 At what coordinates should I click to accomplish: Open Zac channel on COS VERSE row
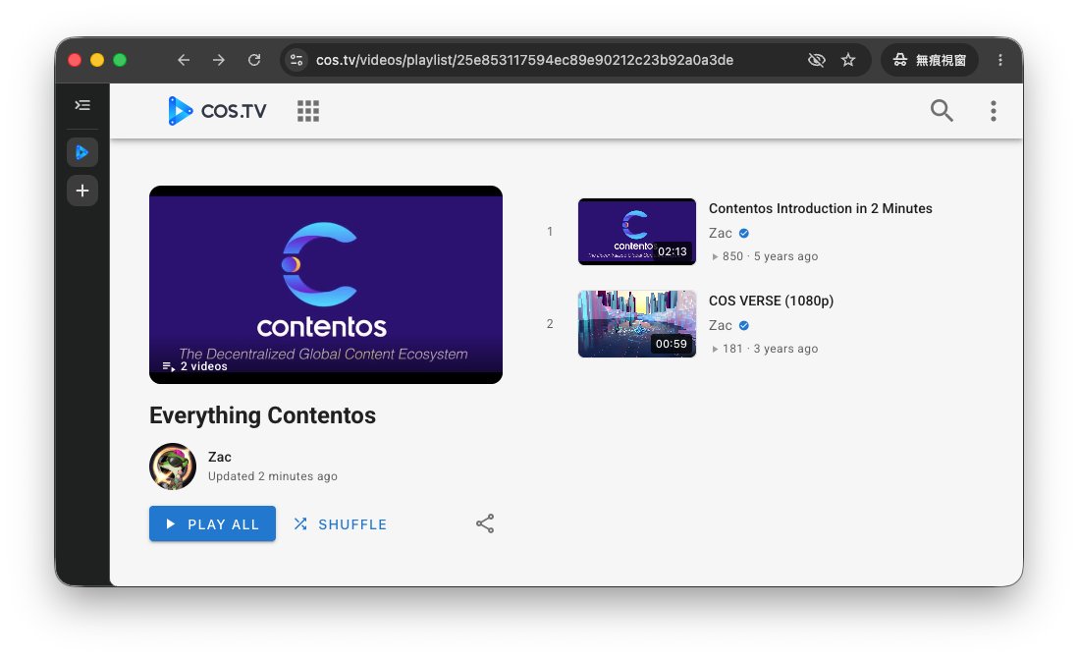[x=720, y=325]
